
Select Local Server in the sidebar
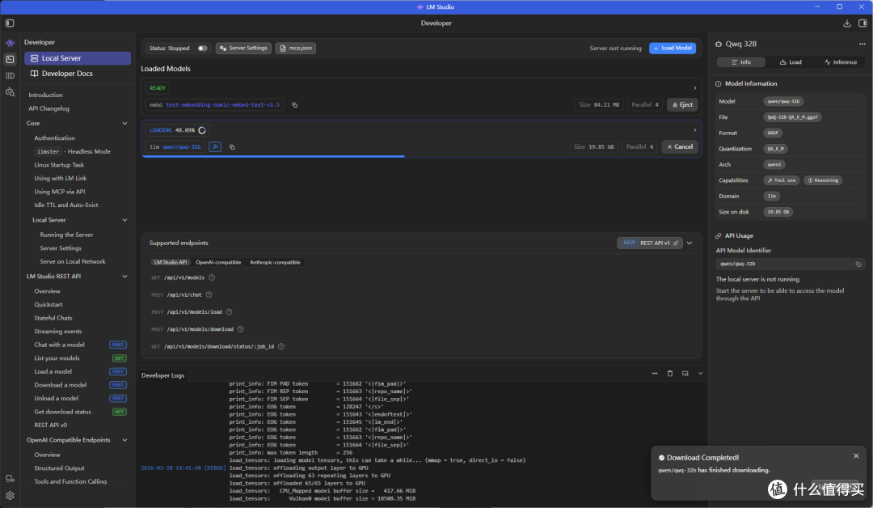78,58
